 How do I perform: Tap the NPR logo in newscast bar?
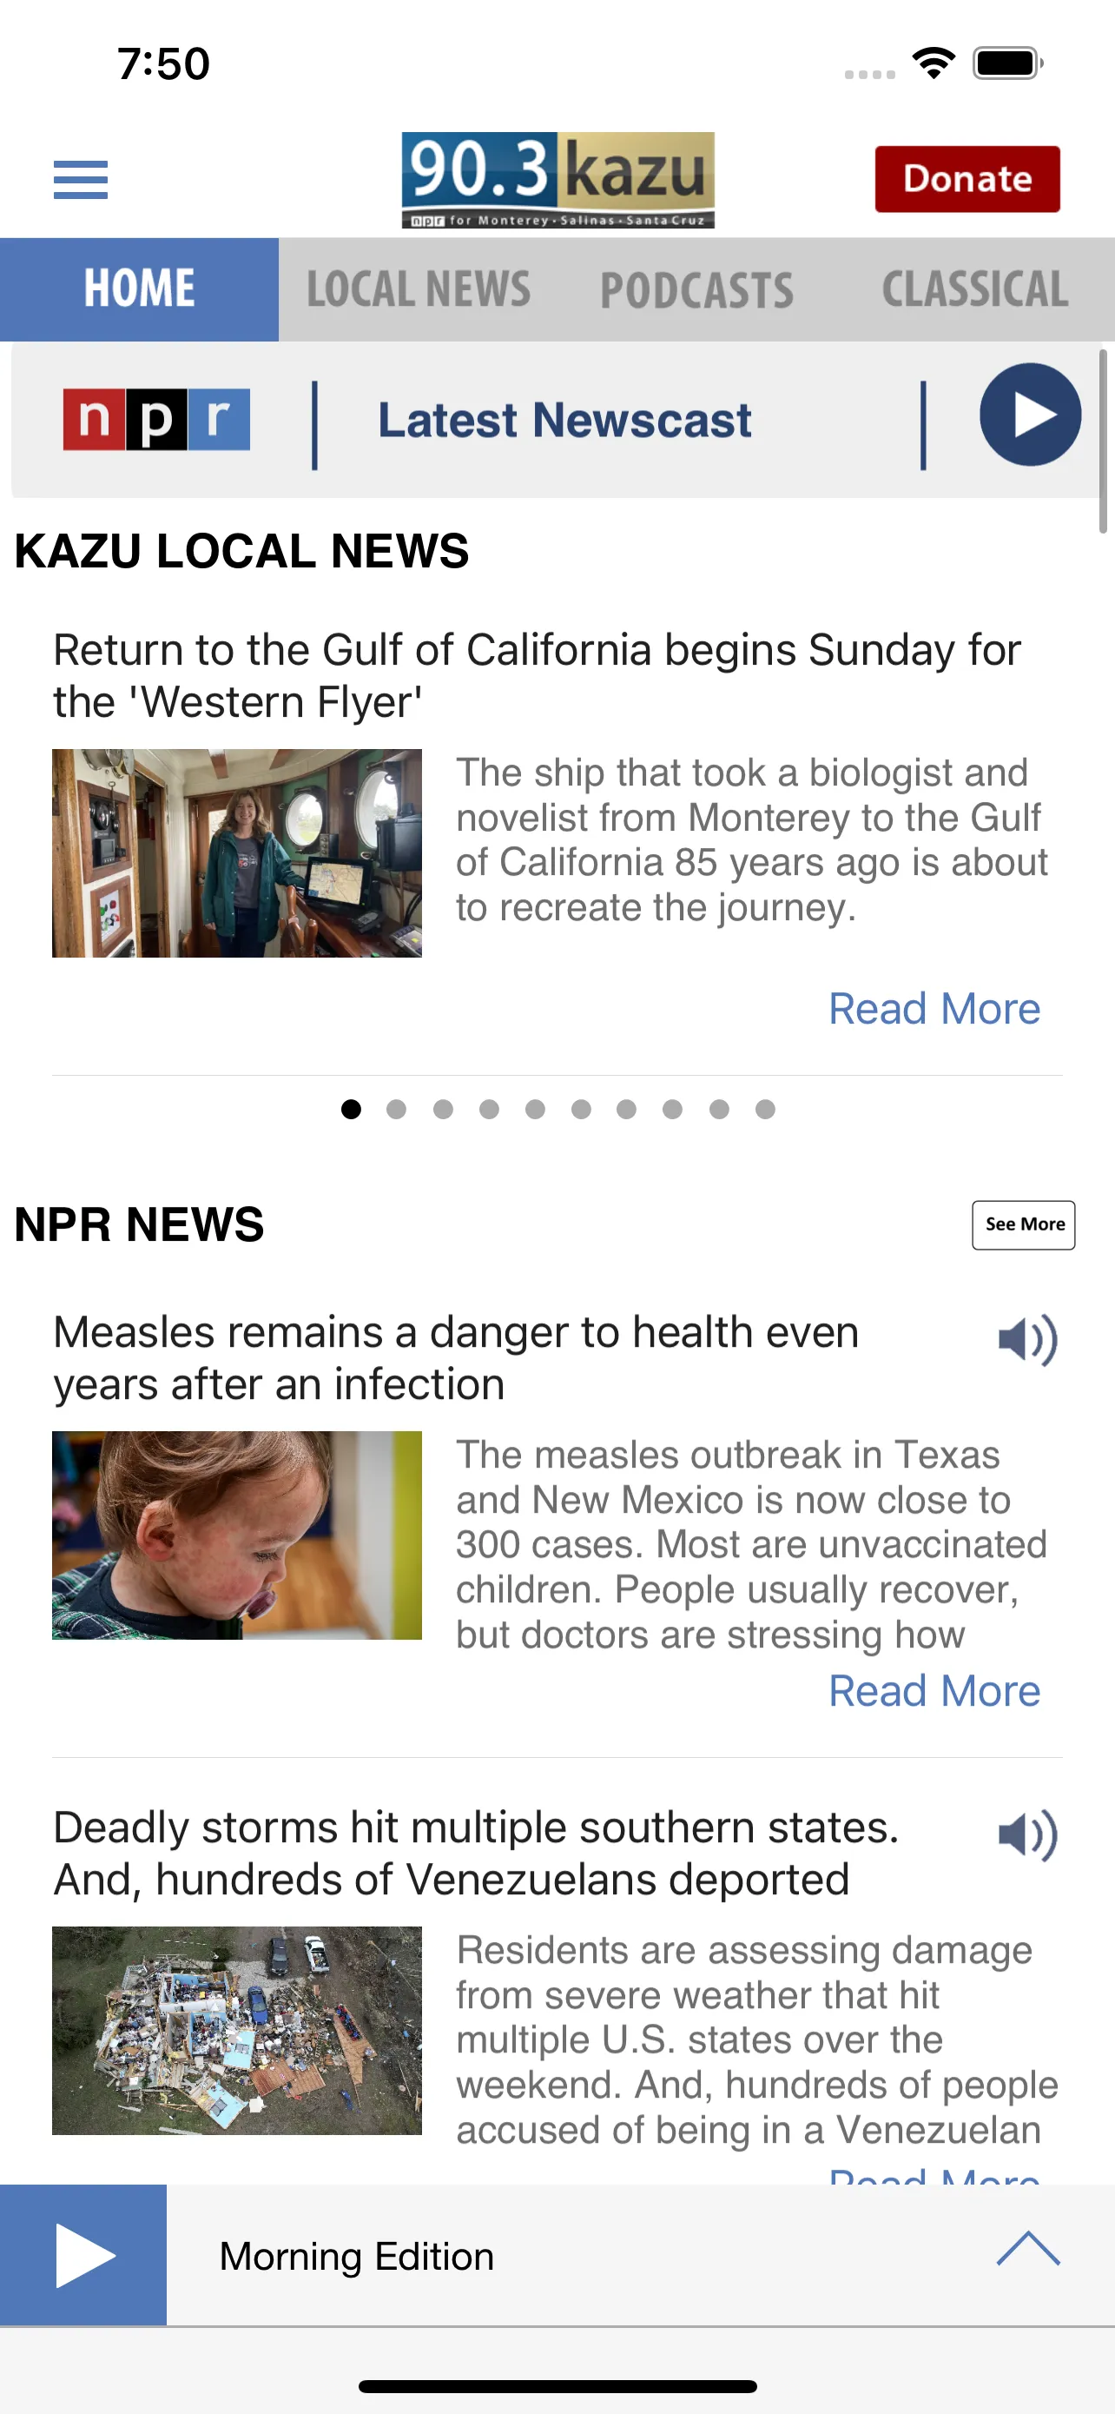tap(156, 419)
